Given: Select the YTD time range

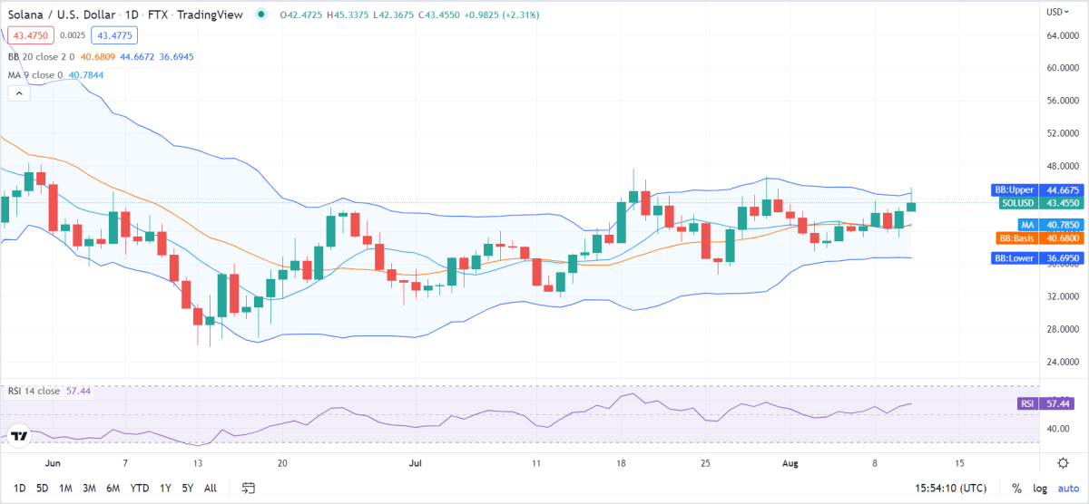Looking at the screenshot, I should pyautogui.click(x=140, y=488).
